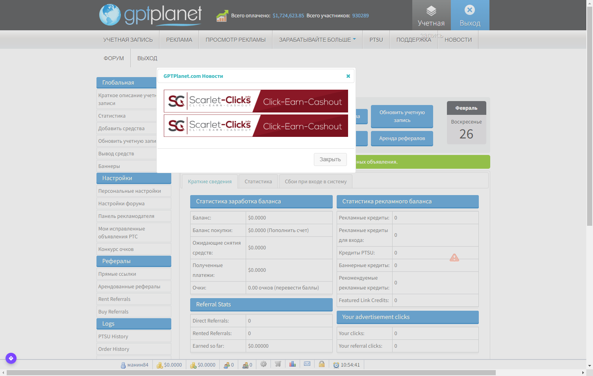Click the gptplanet globe logo
This screenshot has width=593, height=376.
(x=110, y=15)
